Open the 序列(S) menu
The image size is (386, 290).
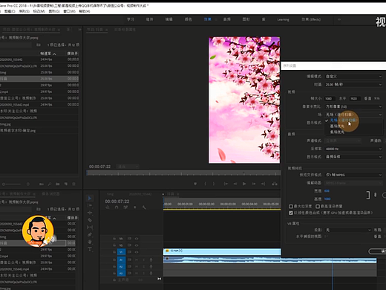pos(24,11)
